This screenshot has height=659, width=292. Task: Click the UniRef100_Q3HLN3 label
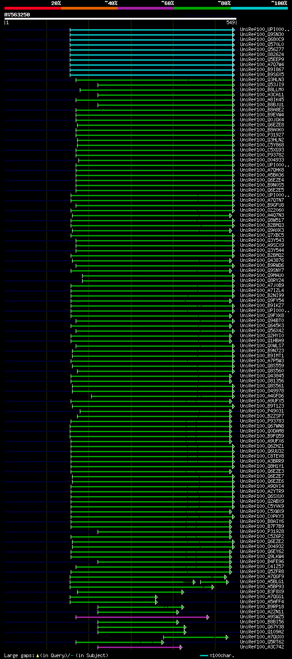tap(262, 79)
